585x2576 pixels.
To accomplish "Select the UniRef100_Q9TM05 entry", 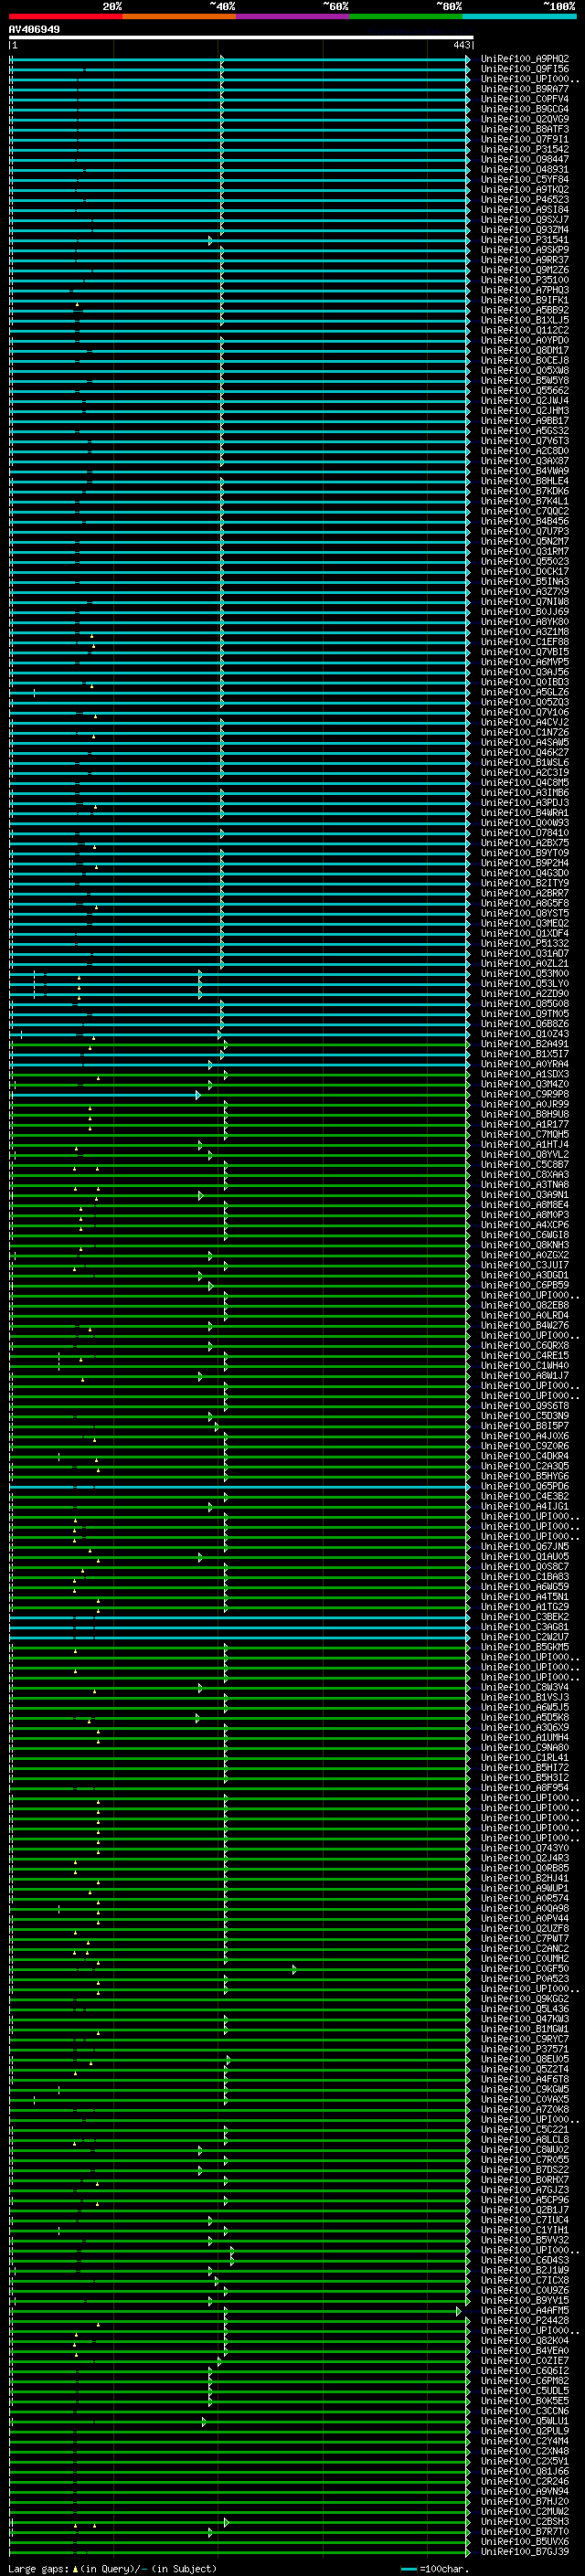I will (x=525, y=1014).
